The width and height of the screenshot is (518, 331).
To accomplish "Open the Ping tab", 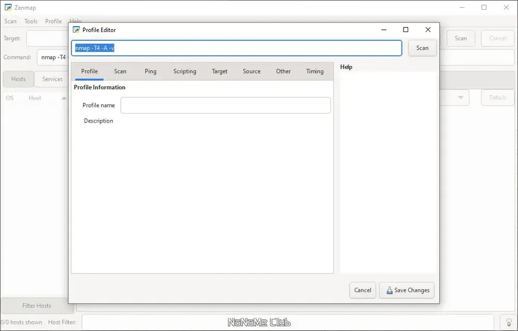I will coord(150,71).
